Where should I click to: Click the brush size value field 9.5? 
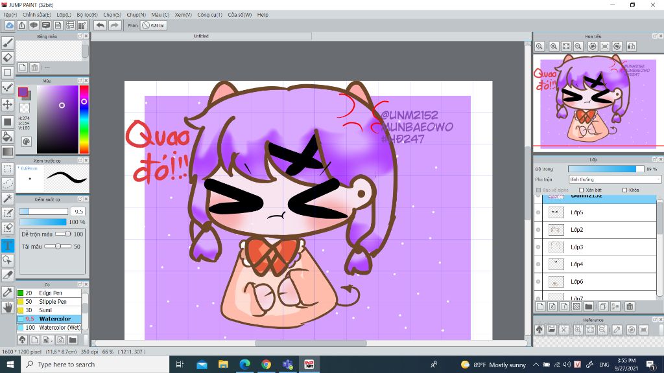78,212
